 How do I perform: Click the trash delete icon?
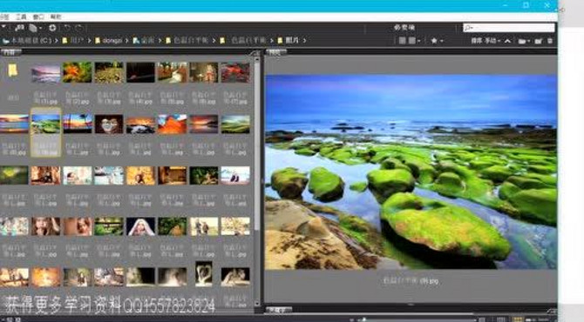pos(550,41)
